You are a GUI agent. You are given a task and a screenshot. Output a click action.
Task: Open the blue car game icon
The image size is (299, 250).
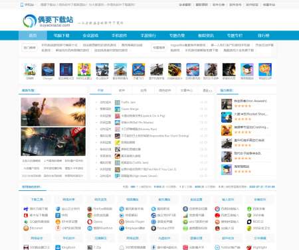[48, 70]
